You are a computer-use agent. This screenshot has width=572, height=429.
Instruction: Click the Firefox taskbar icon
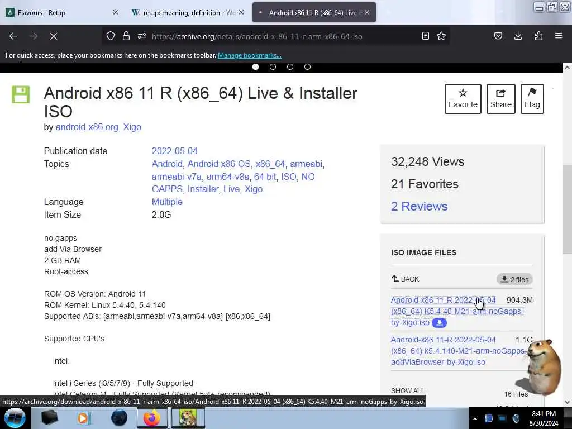pos(152,418)
